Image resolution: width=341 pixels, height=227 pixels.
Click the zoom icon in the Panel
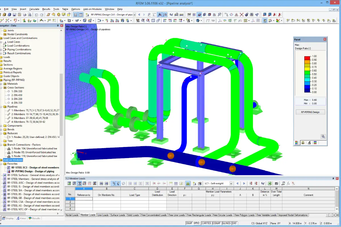(323, 136)
